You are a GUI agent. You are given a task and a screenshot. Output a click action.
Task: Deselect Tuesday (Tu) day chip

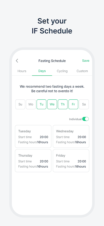(41, 104)
